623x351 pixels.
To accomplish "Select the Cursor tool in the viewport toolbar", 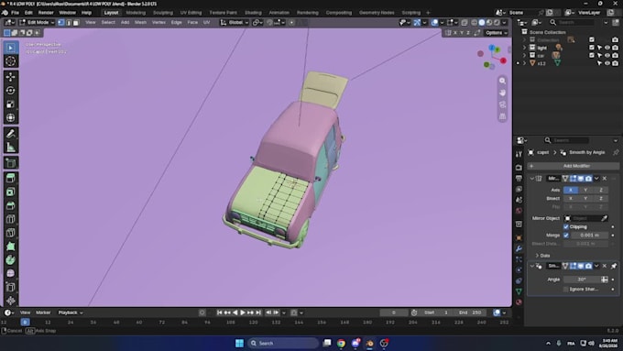I will click(11, 60).
